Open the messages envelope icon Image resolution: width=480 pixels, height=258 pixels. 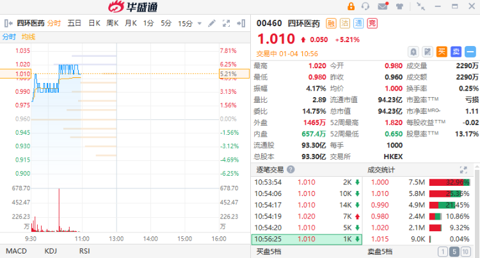tap(383, 6)
